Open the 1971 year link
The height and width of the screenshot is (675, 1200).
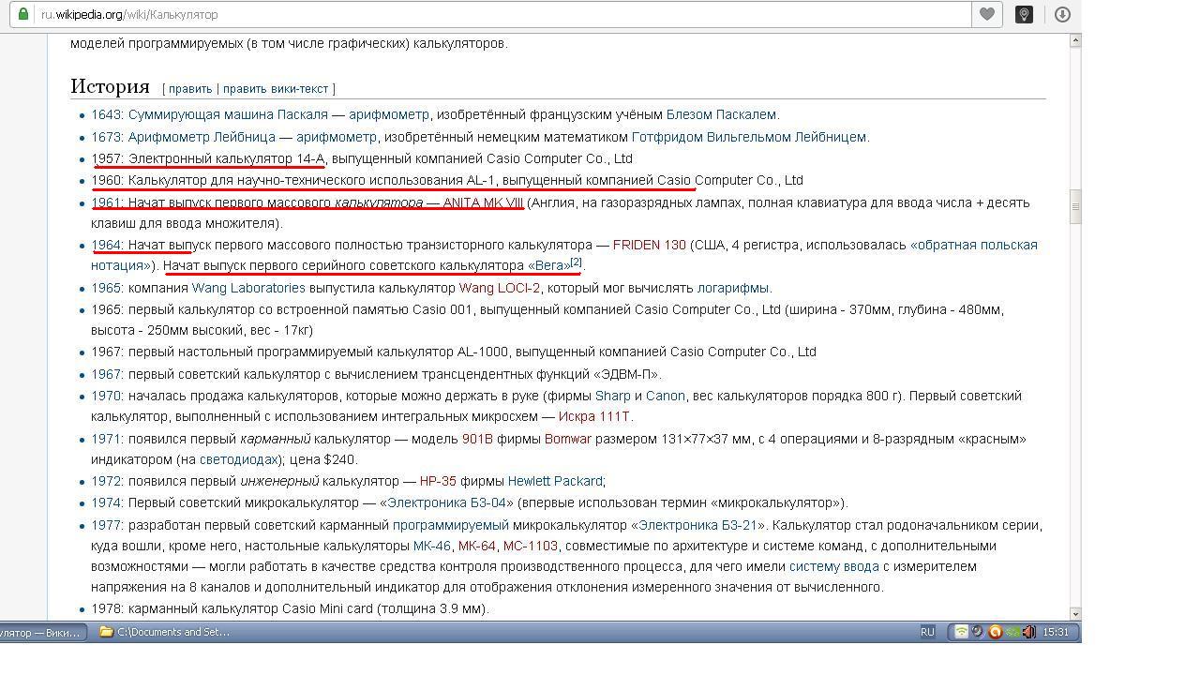click(107, 439)
